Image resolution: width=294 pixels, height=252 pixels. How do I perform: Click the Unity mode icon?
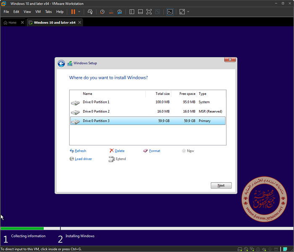pos(157,12)
